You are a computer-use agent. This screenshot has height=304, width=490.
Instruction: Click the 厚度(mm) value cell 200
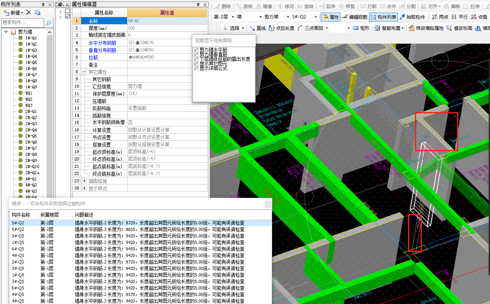(x=167, y=28)
